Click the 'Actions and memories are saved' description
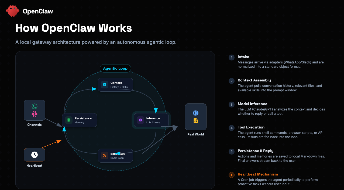The height and width of the screenshot is (190, 344). click(x=281, y=159)
